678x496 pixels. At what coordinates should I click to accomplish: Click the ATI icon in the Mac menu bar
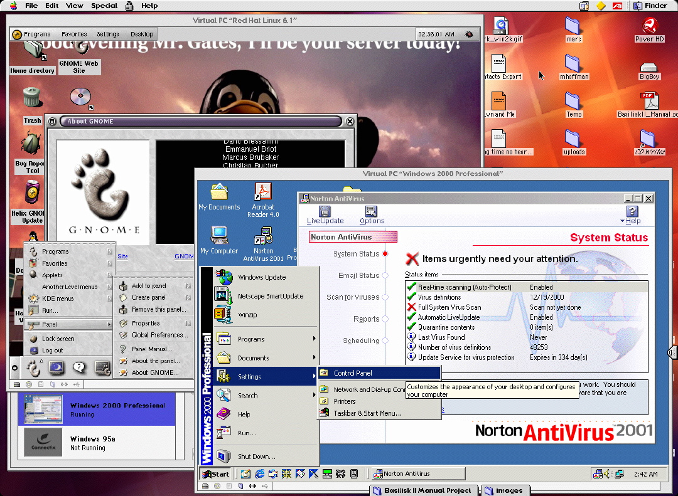coord(617,6)
